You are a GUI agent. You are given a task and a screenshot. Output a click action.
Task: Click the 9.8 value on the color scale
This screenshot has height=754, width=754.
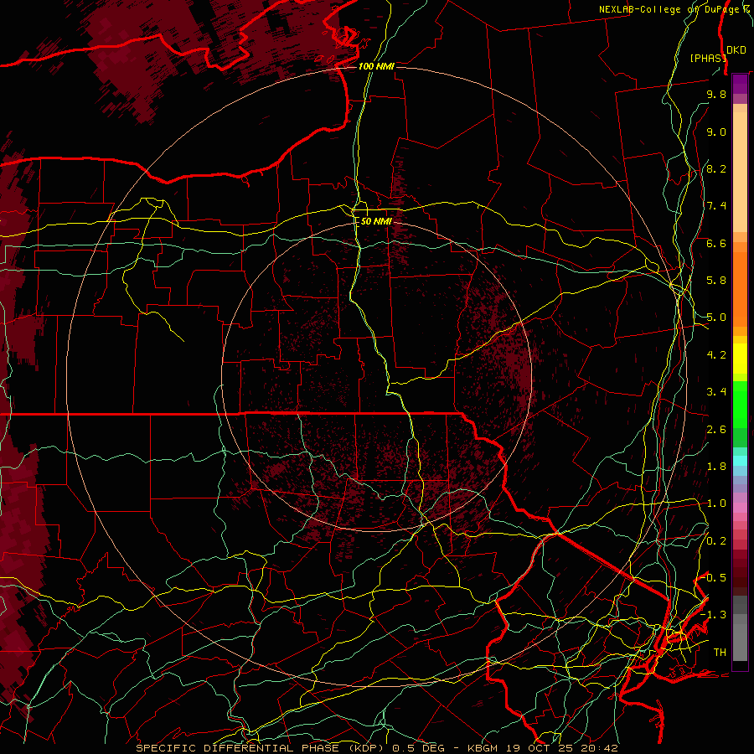click(716, 94)
